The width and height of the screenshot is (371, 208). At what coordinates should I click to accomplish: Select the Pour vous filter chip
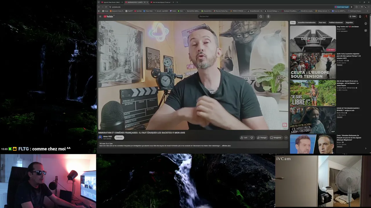click(x=322, y=23)
